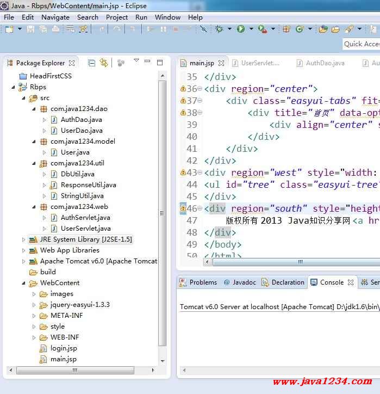Collapse the com.java1234.dao package
This screenshot has width=380, height=394.
(34, 109)
